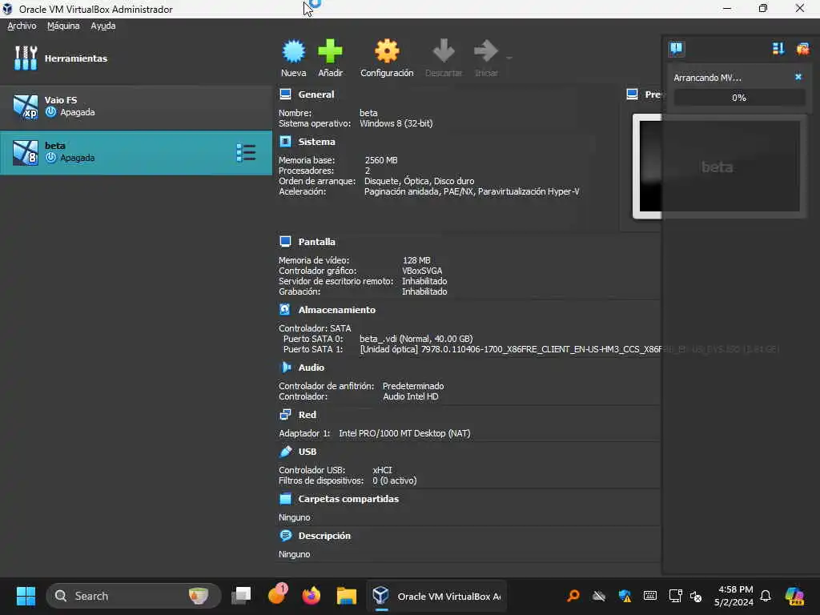Screen dimensions: 820x615
Task: Click the Pantalla monitor icon
Action: [x=285, y=242]
